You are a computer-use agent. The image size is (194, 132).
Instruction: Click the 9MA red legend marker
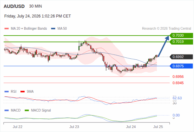click(x=22, y=92)
